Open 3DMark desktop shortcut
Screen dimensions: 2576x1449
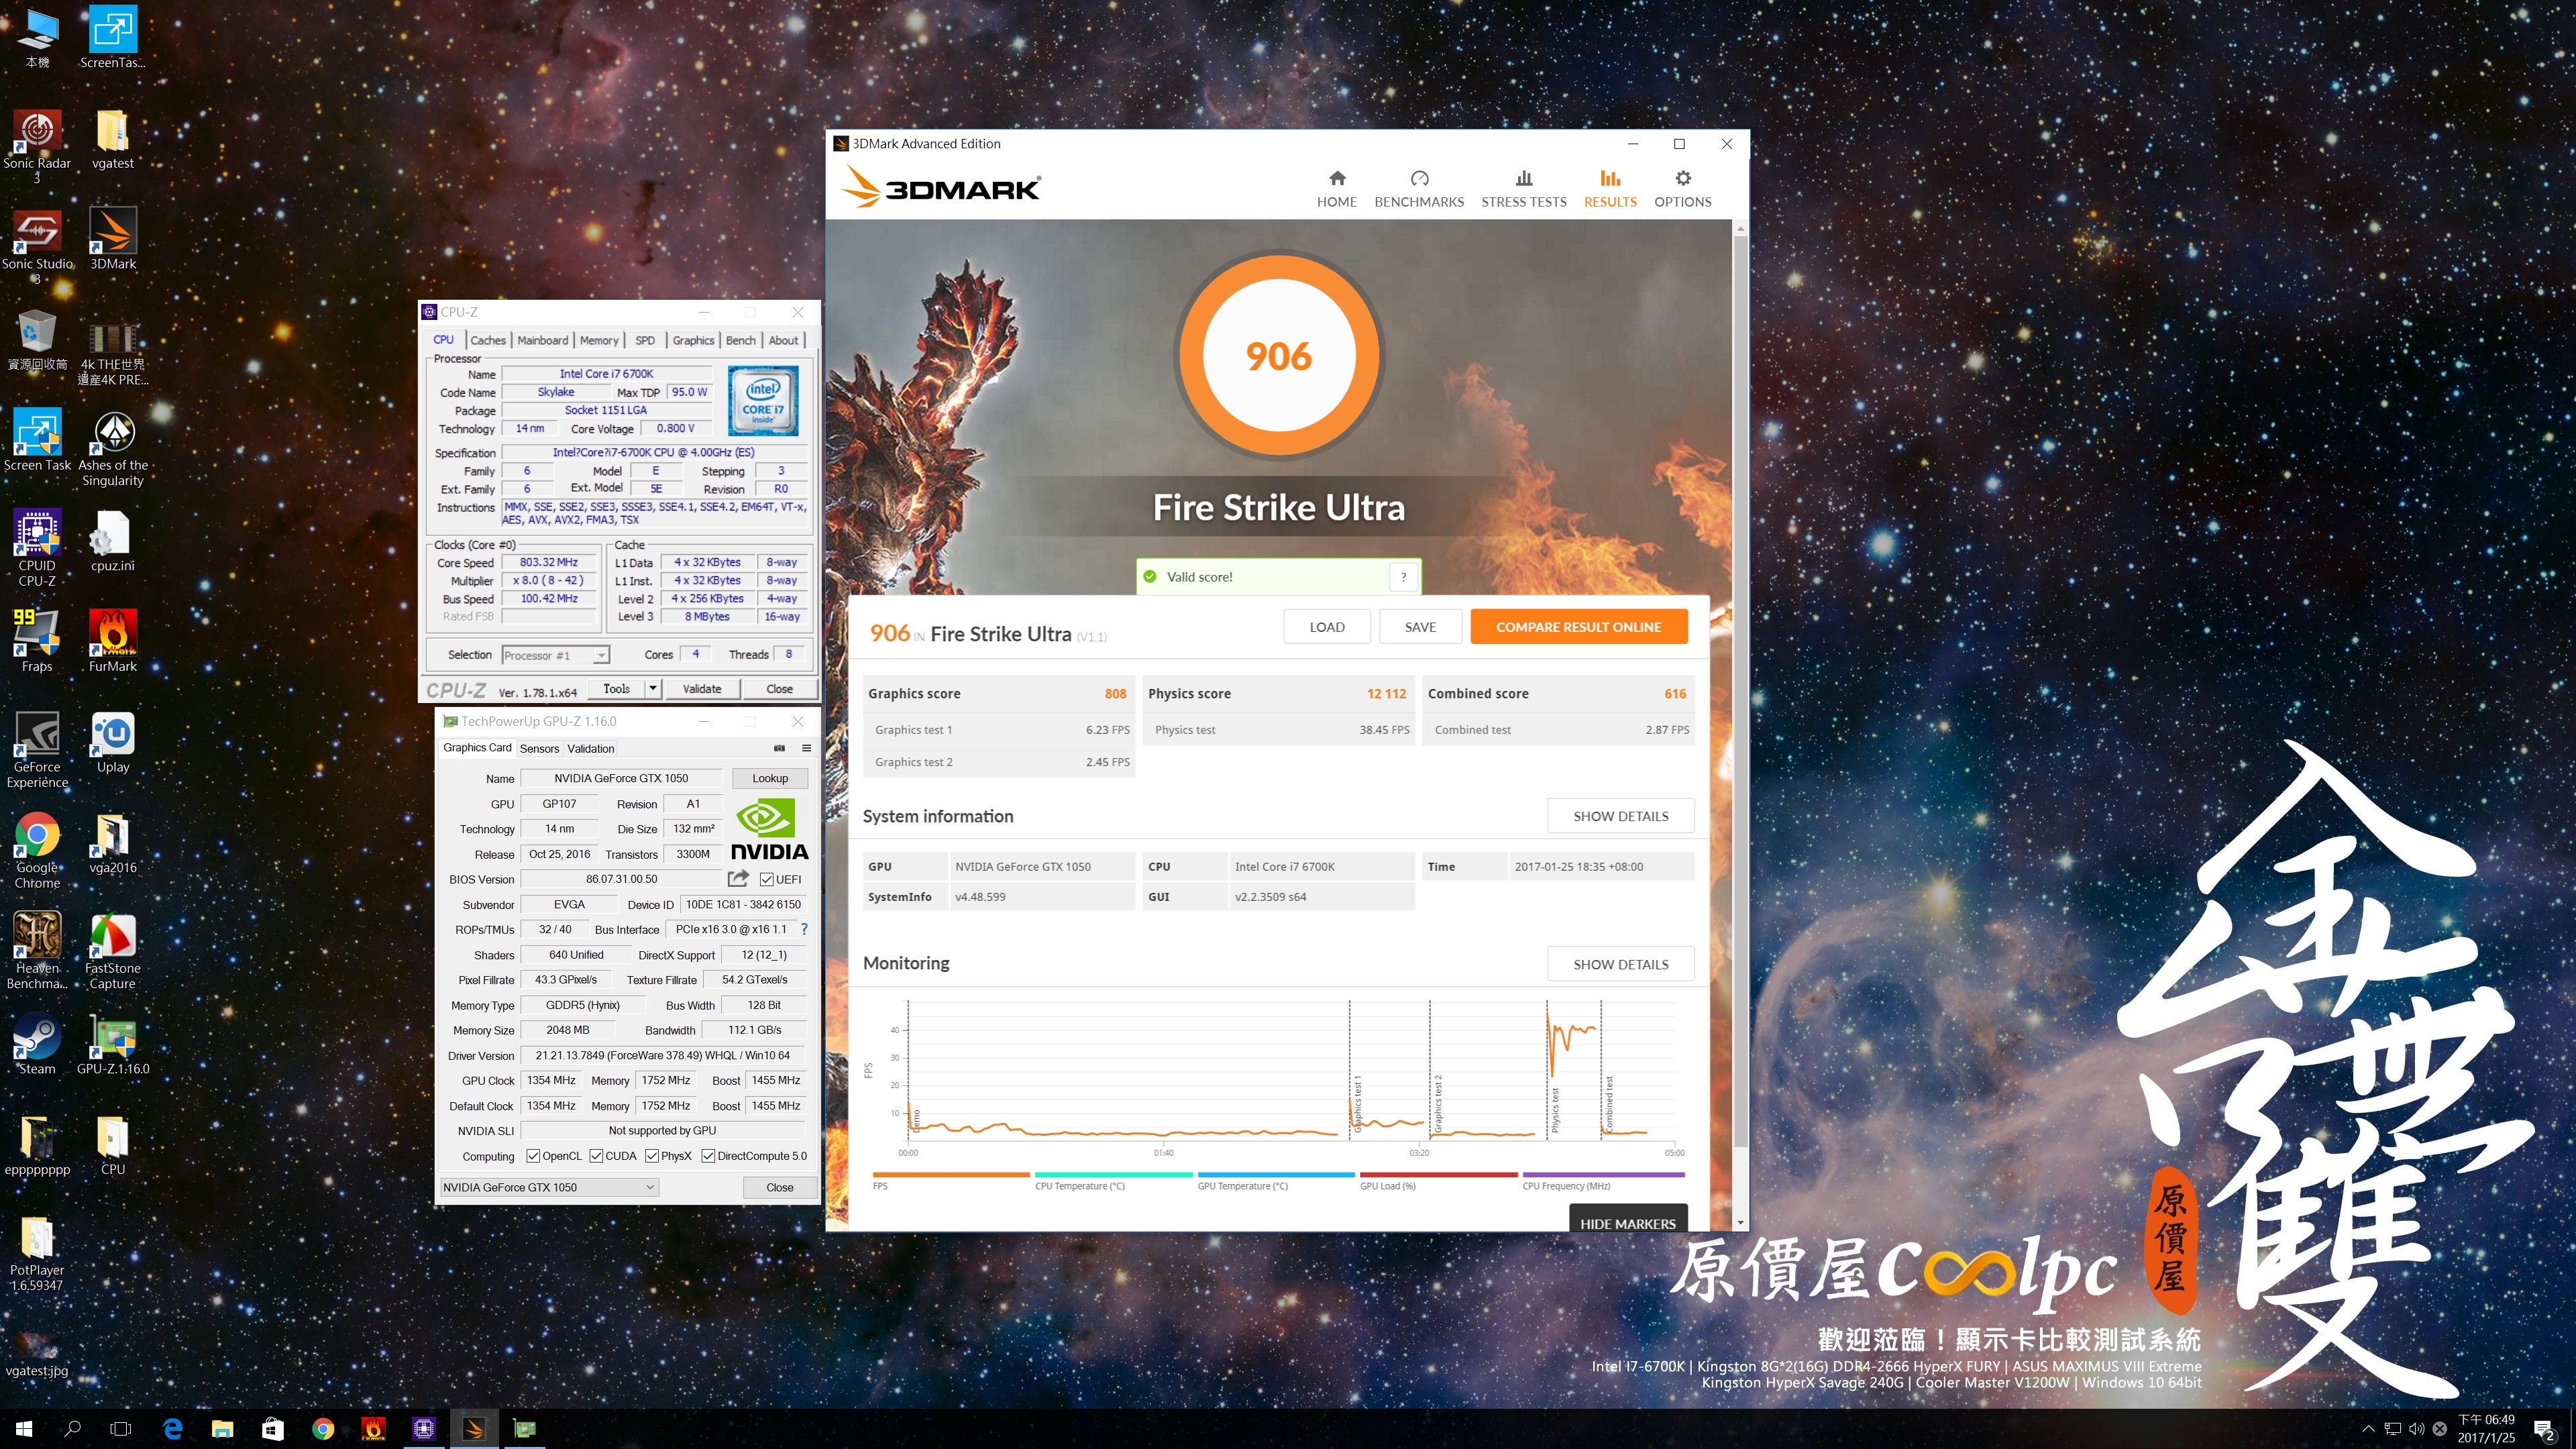[x=113, y=239]
